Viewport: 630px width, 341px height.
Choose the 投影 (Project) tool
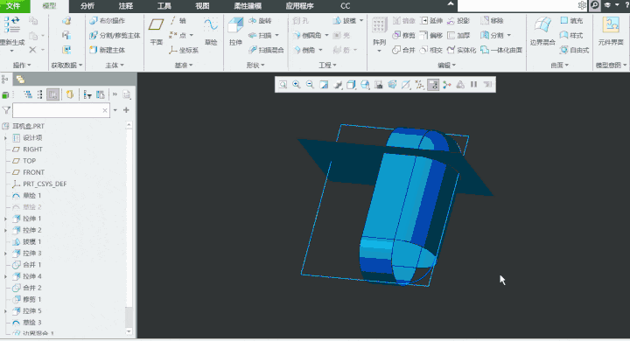[x=458, y=20]
